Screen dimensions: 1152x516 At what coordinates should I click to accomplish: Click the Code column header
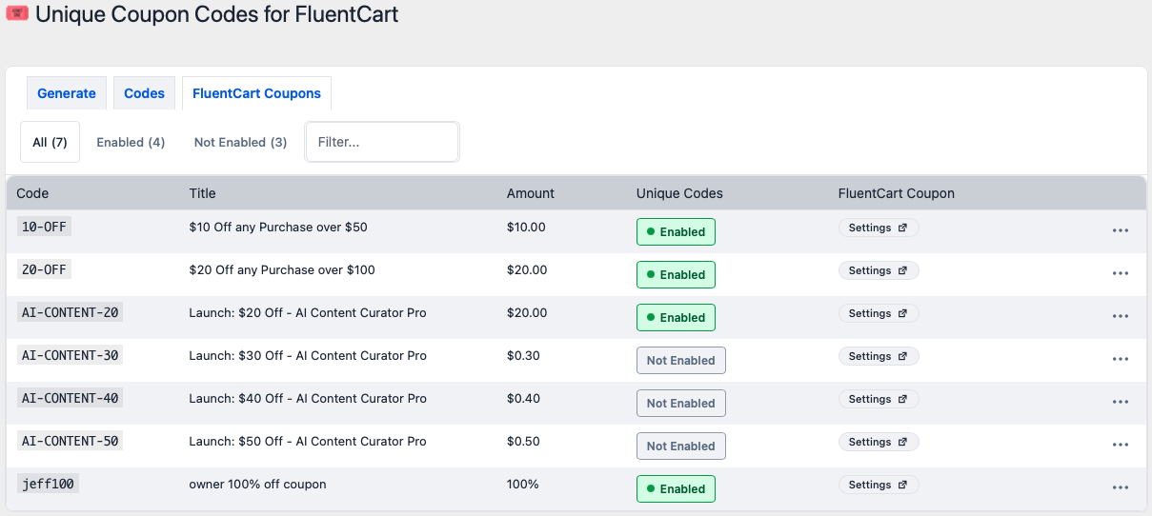point(32,193)
